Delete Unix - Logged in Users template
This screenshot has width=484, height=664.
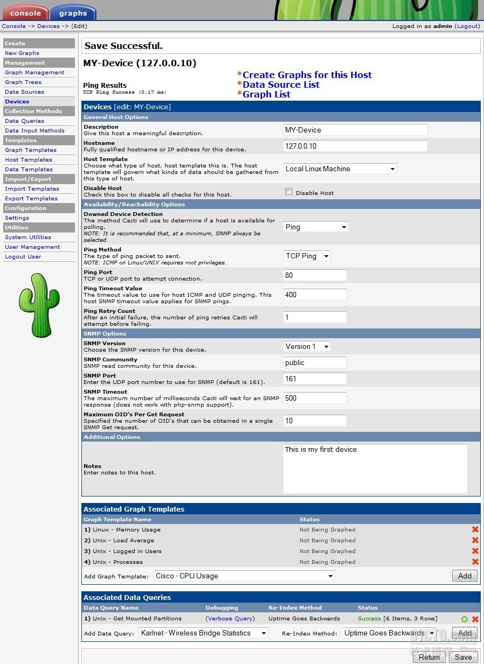(x=475, y=551)
